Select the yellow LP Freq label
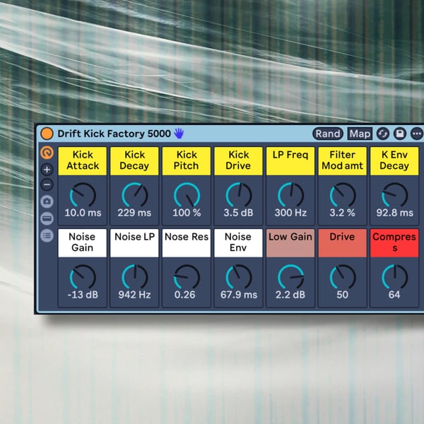This screenshot has width=424, height=424. point(290,161)
